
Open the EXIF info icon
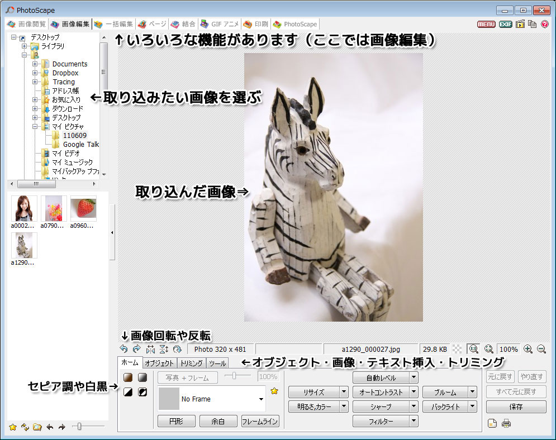coord(505,24)
